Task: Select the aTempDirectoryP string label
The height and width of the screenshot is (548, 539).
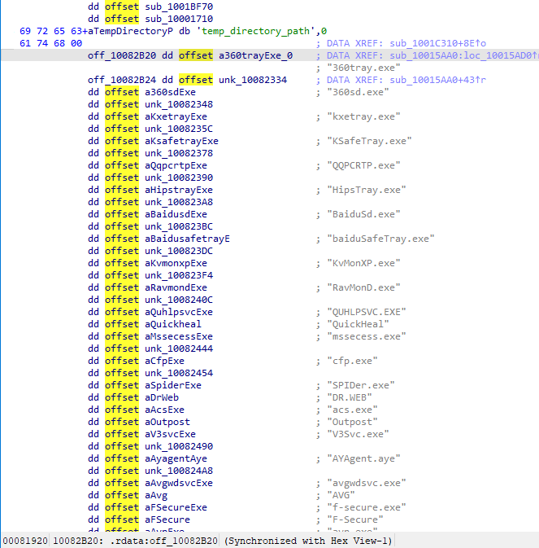Action: point(130,31)
